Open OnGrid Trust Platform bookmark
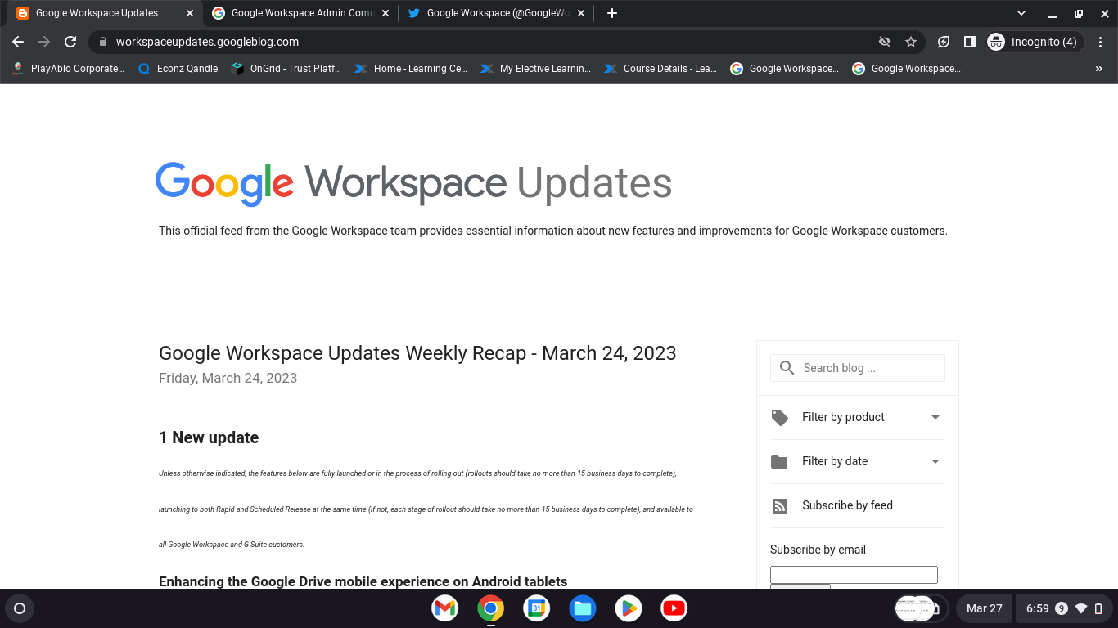Viewport: 1118px width, 628px height. tap(286, 69)
